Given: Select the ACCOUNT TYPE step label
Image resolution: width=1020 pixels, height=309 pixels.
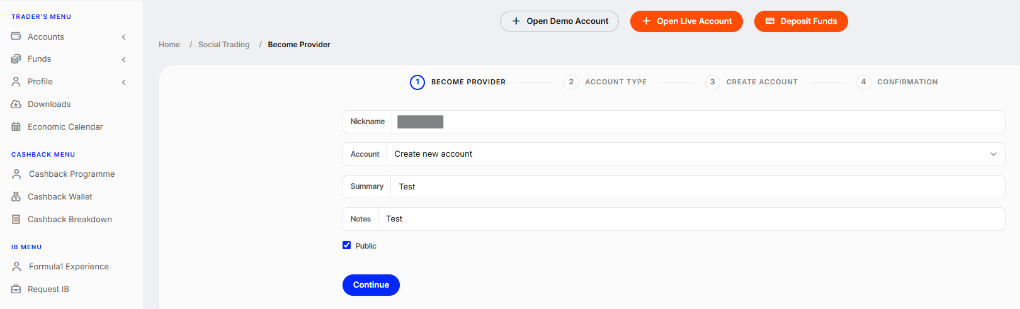Looking at the screenshot, I should (x=616, y=82).
